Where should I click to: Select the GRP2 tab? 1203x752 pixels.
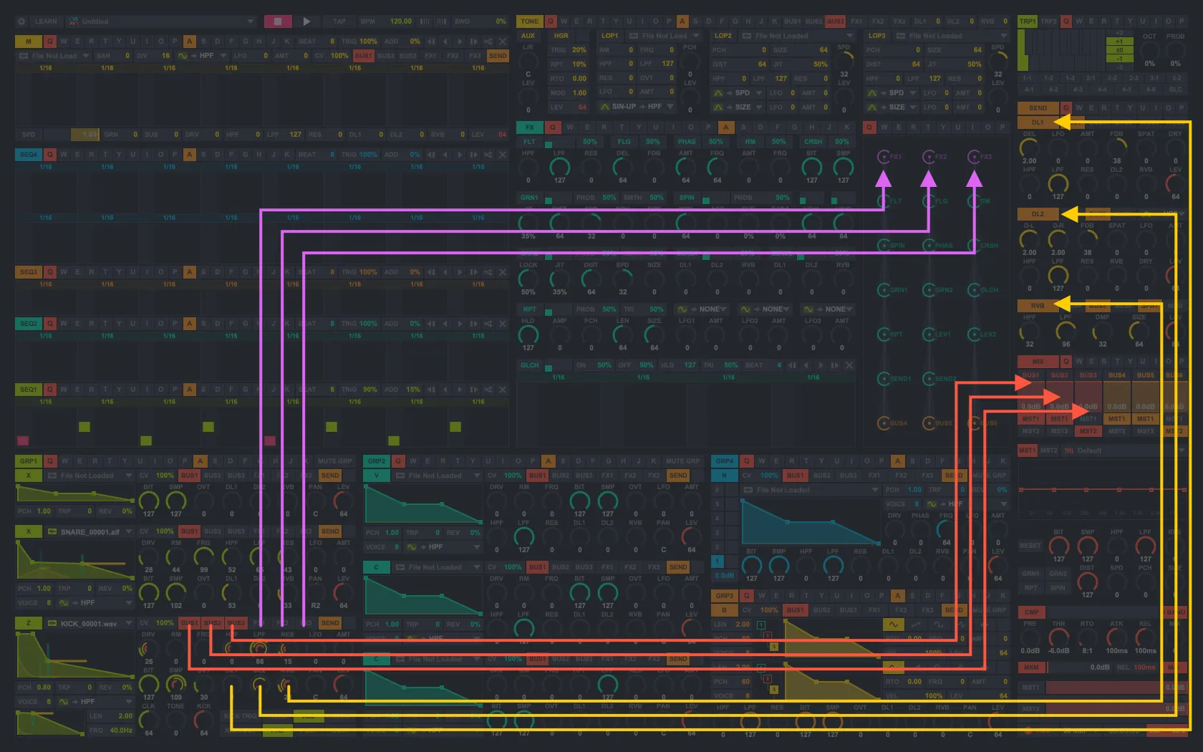tap(377, 461)
